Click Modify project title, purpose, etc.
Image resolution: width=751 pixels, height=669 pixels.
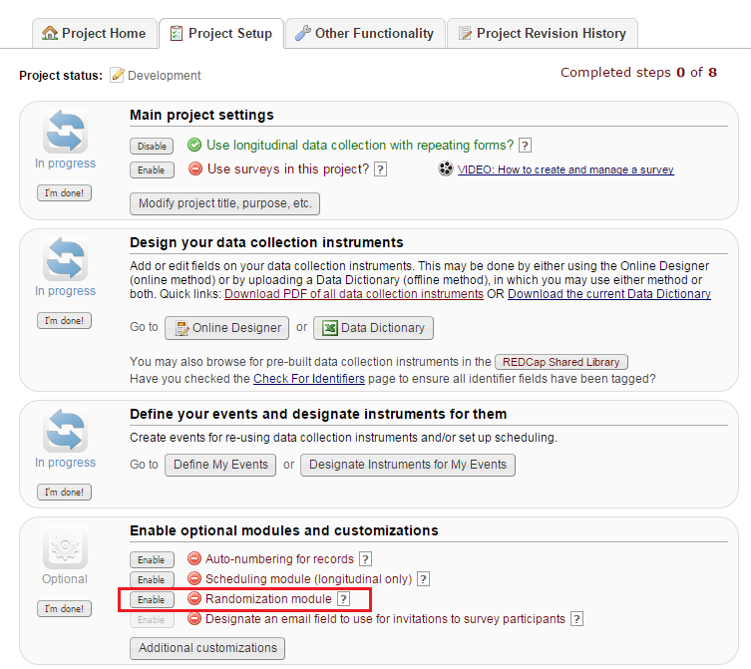point(224,203)
